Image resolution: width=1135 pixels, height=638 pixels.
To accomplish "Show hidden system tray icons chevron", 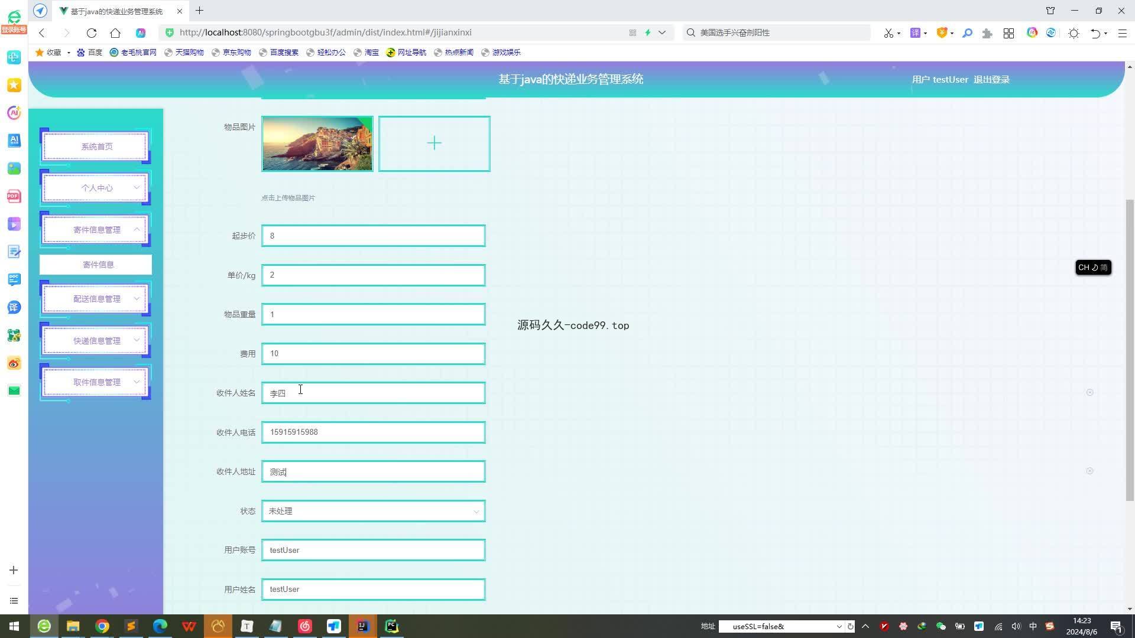I will pos(865,626).
